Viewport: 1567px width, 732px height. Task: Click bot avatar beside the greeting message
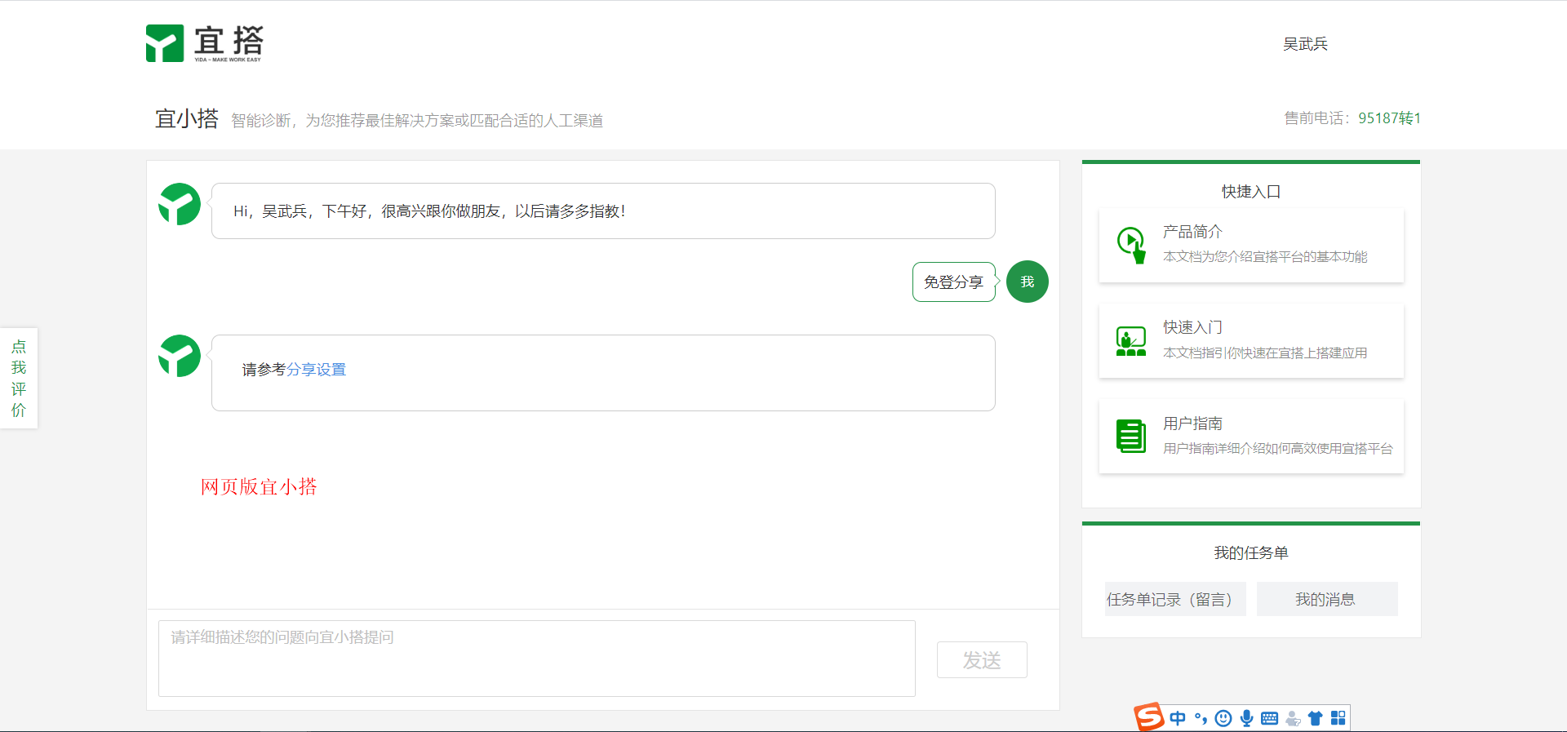pyautogui.click(x=180, y=204)
